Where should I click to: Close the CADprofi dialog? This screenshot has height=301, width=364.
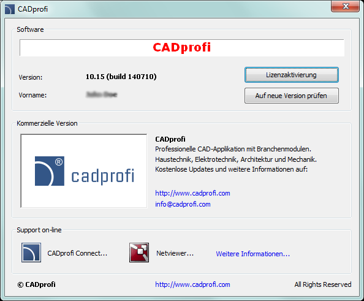pos(345,6)
